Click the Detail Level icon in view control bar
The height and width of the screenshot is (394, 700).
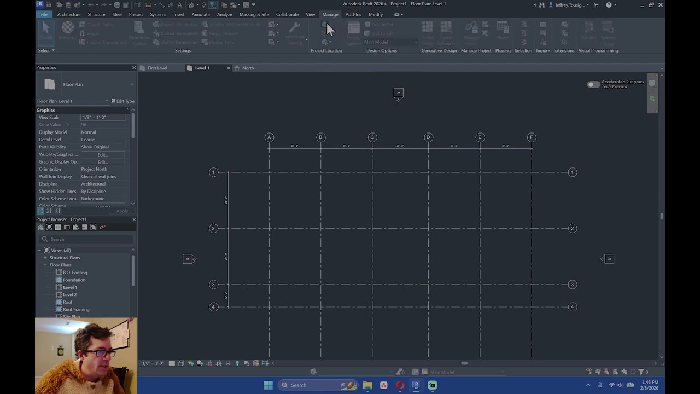click(x=172, y=363)
